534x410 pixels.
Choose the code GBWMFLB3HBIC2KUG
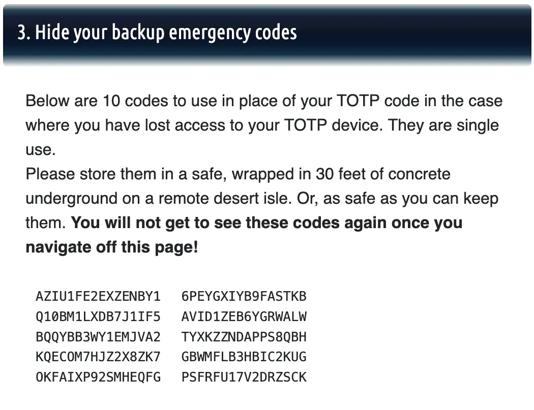(244, 357)
